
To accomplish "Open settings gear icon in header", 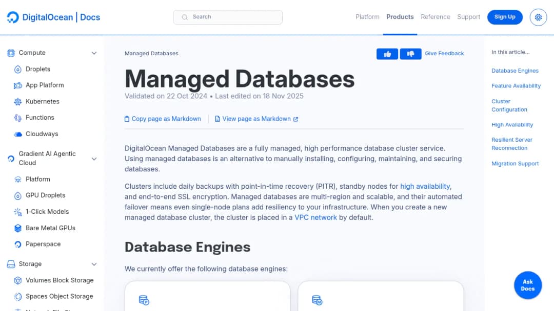I will [x=538, y=17].
